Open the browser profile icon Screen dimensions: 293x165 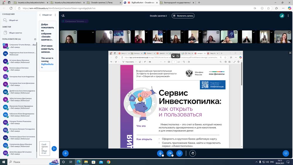tap(3, 3)
